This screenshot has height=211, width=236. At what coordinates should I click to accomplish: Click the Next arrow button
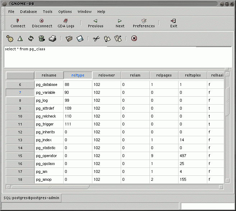120,23
